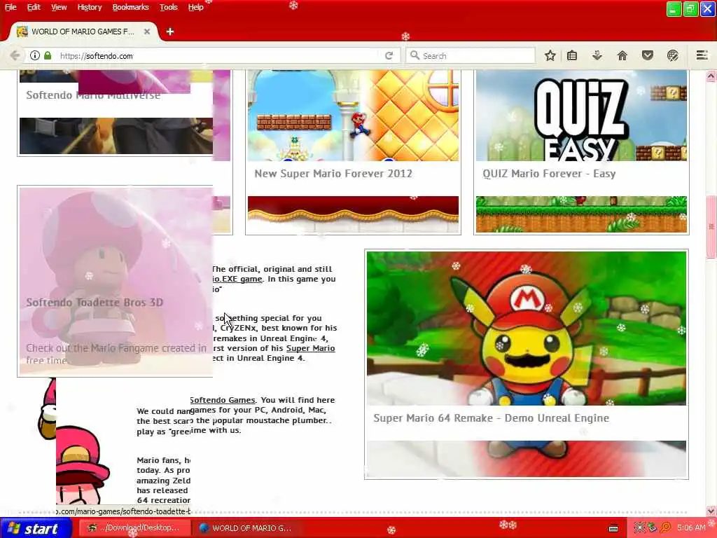Follow the .EXE game underlined link

(x=237, y=279)
